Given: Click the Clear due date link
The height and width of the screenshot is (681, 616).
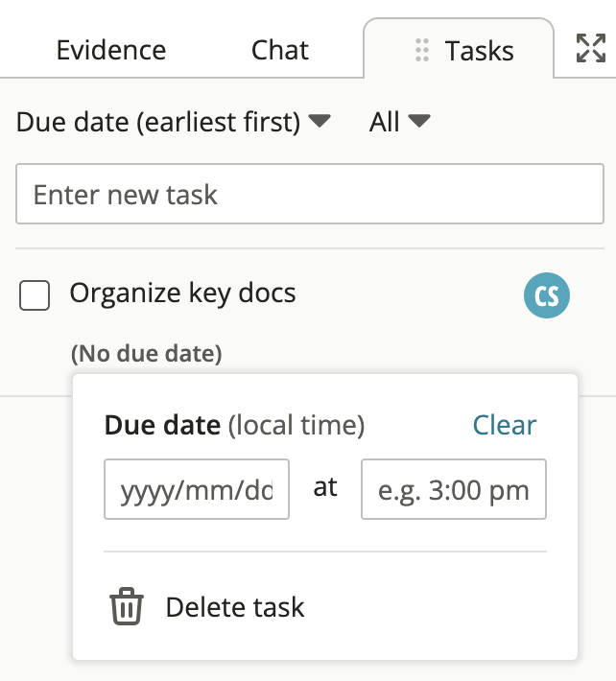Looking at the screenshot, I should click(505, 425).
